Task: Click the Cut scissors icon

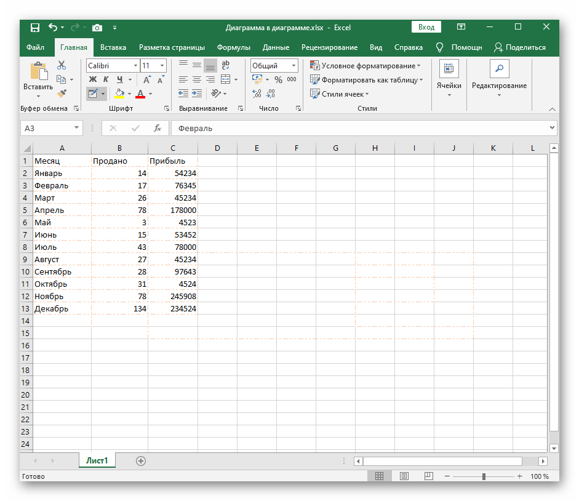Action: coord(62,65)
